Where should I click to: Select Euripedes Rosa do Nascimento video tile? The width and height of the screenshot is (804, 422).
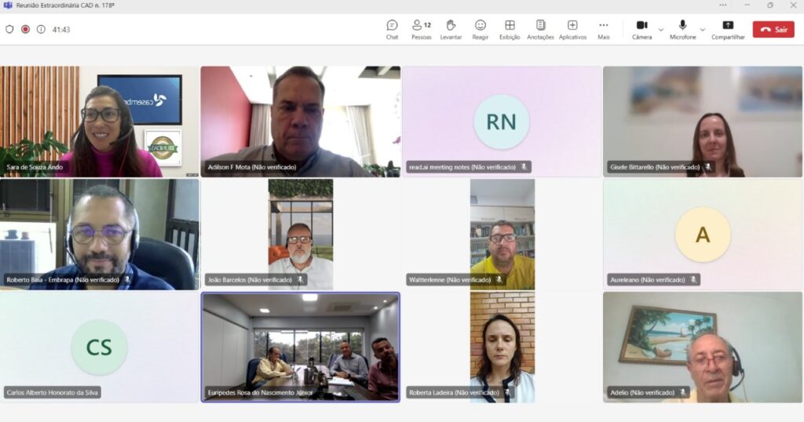click(301, 346)
